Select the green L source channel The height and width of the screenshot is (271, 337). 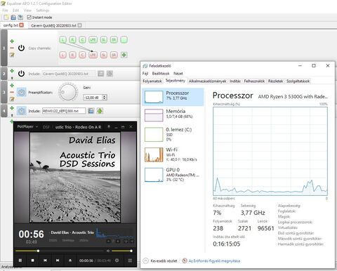coord(62,40)
